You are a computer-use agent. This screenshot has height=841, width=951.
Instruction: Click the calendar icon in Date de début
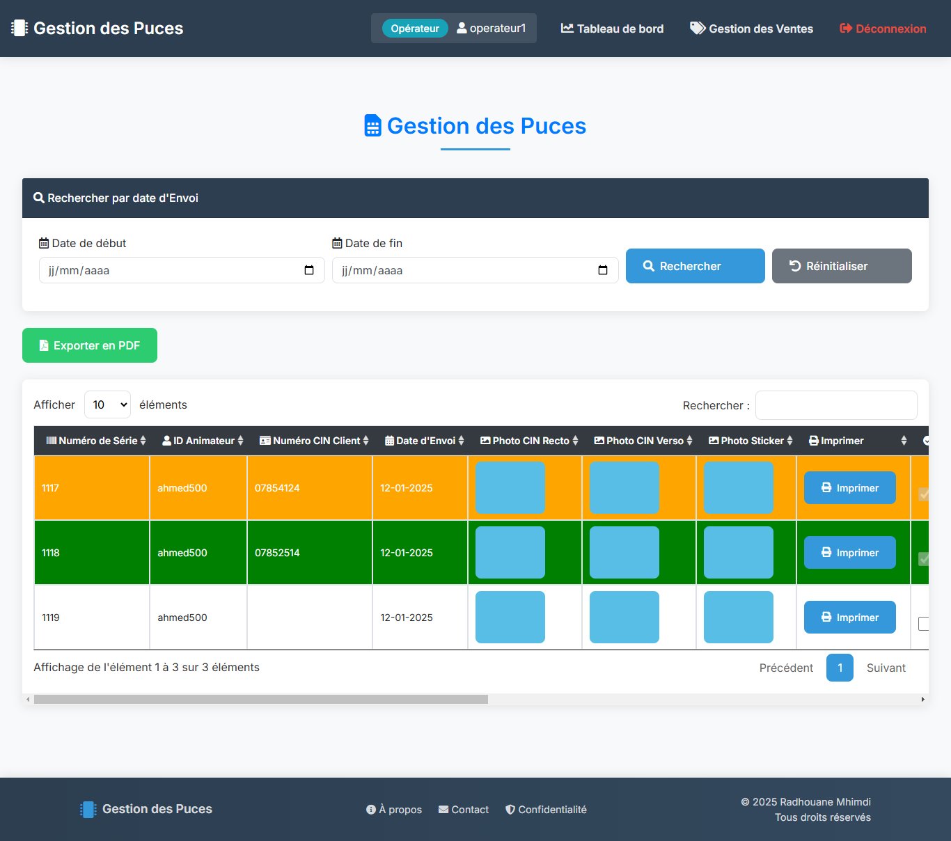click(309, 270)
